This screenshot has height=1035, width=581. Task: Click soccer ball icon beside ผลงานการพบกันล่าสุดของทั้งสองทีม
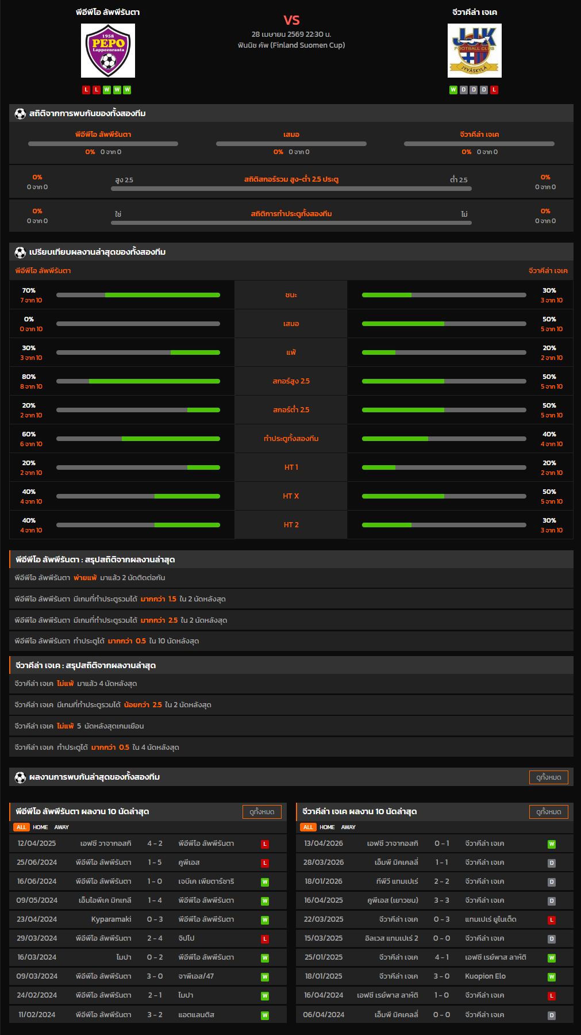point(20,777)
